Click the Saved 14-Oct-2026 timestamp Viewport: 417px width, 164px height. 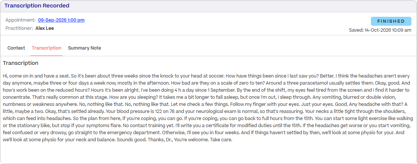tap(380, 30)
